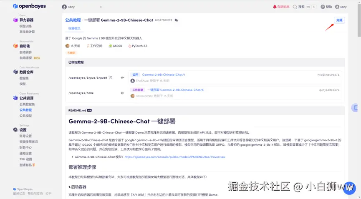Open 资源使用状况 in the sidebar
The image size is (361, 199).
(x=28, y=142)
